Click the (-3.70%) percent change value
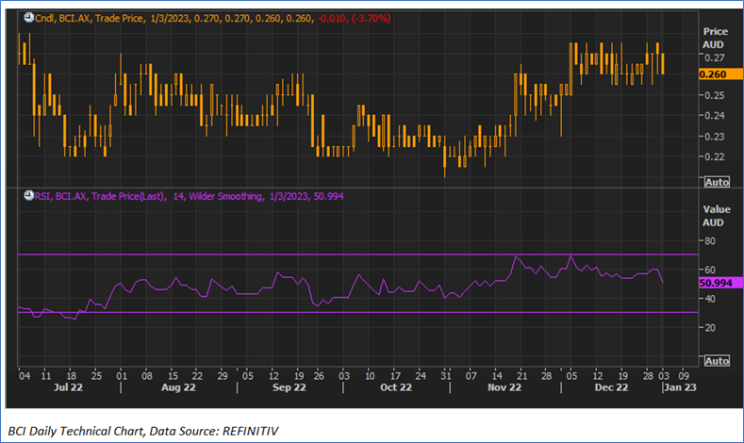Image resolution: width=744 pixels, height=443 pixels. click(x=371, y=19)
